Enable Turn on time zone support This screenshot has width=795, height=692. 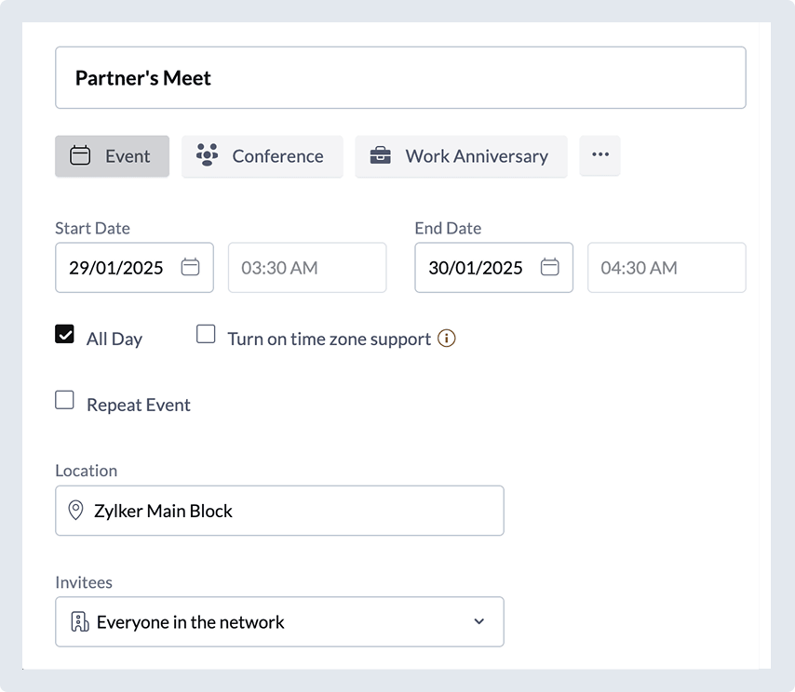[x=206, y=335]
